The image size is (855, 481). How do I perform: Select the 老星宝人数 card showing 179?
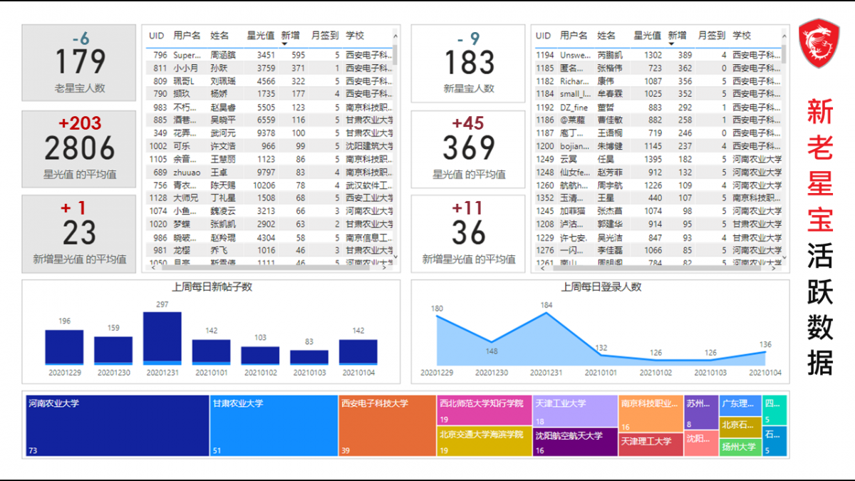click(79, 63)
